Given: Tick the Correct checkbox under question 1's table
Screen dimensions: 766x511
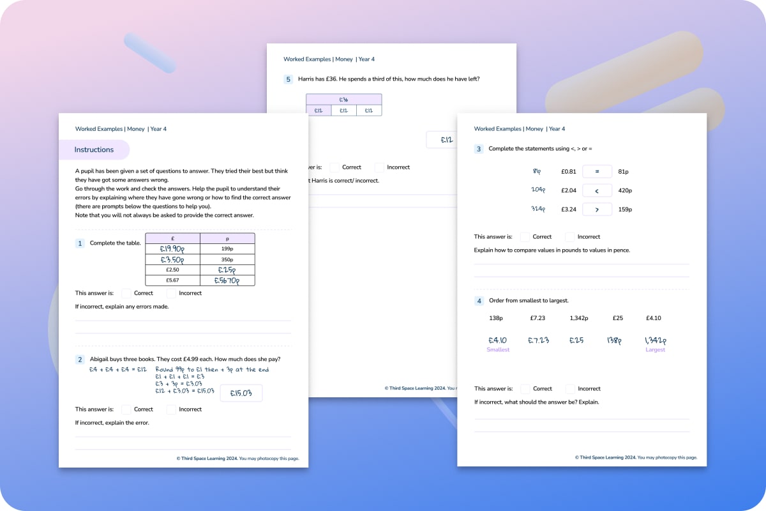Looking at the screenshot, I should coord(126,293).
